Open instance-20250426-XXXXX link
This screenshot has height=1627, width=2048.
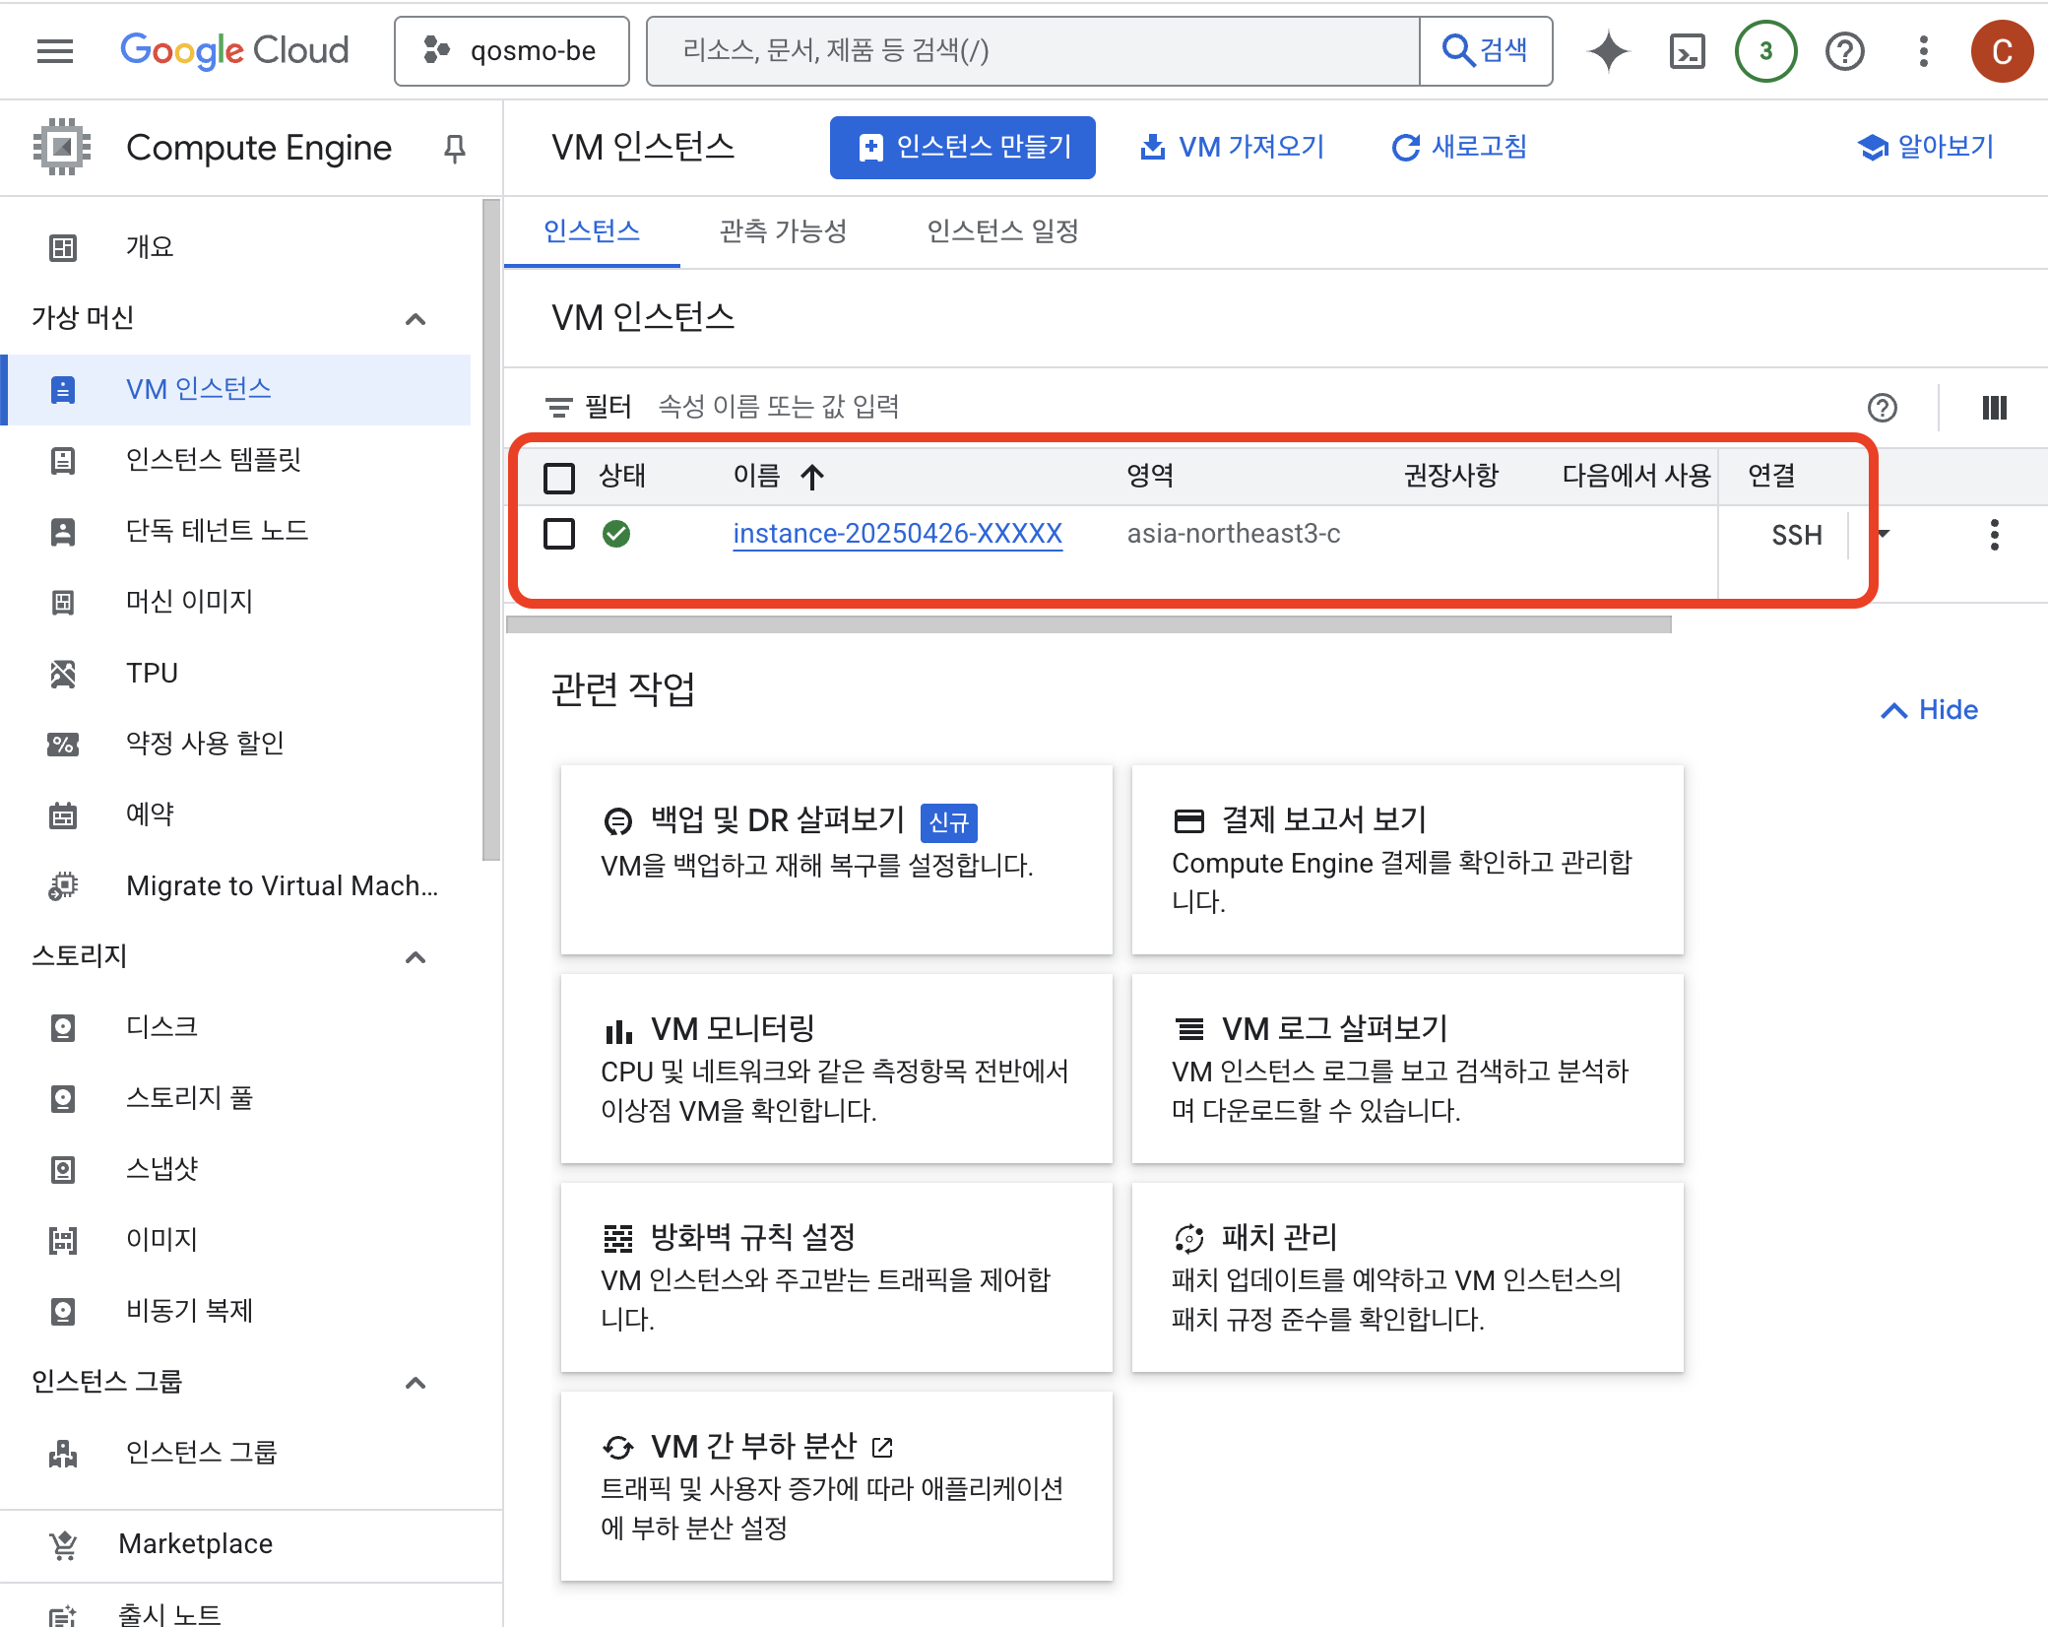[898, 534]
